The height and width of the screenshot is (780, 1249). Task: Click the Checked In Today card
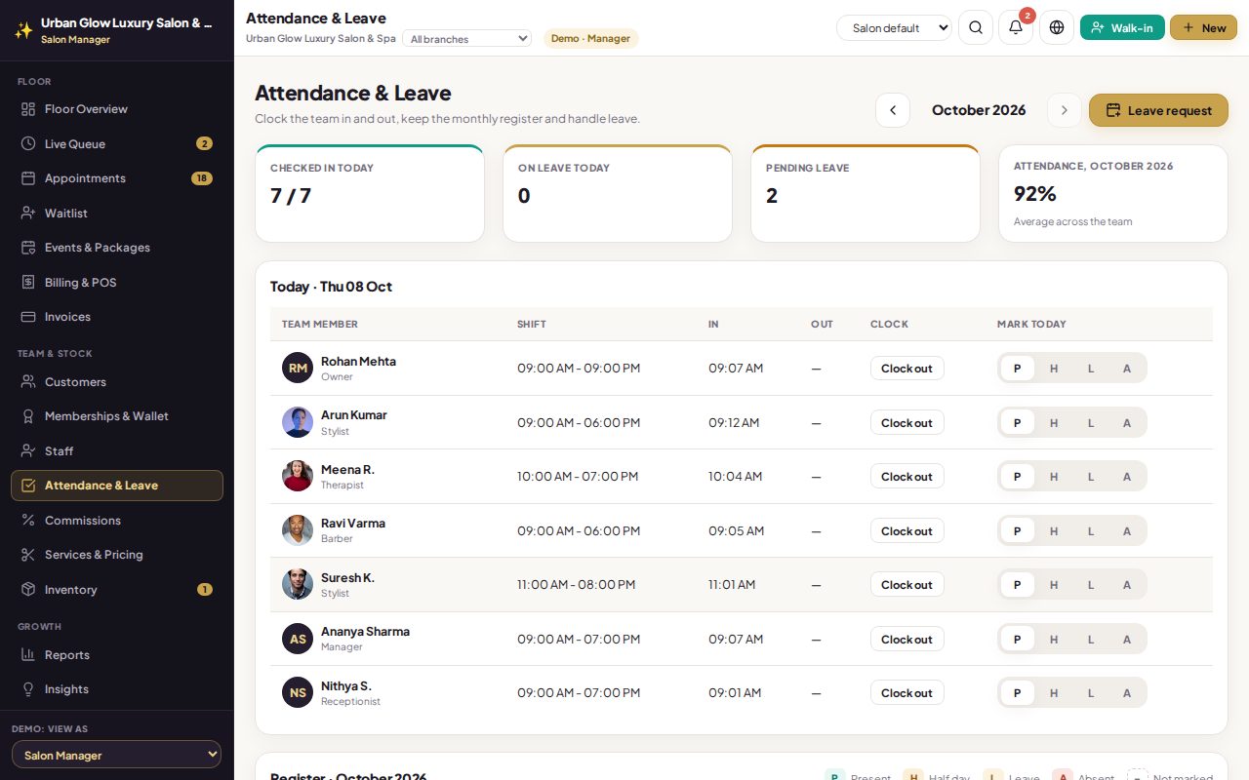click(370, 193)
